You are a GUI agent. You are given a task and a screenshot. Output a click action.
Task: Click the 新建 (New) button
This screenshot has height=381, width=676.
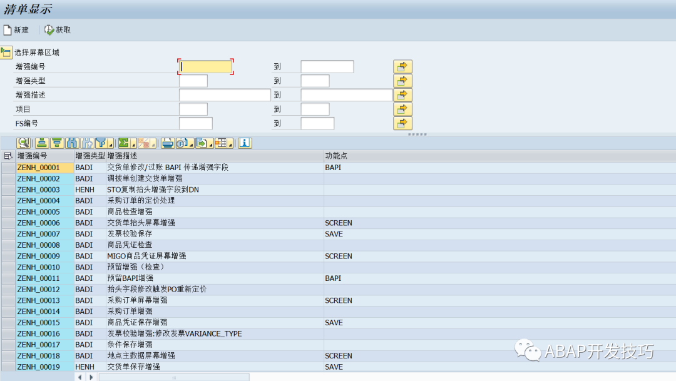coord(16,30)
